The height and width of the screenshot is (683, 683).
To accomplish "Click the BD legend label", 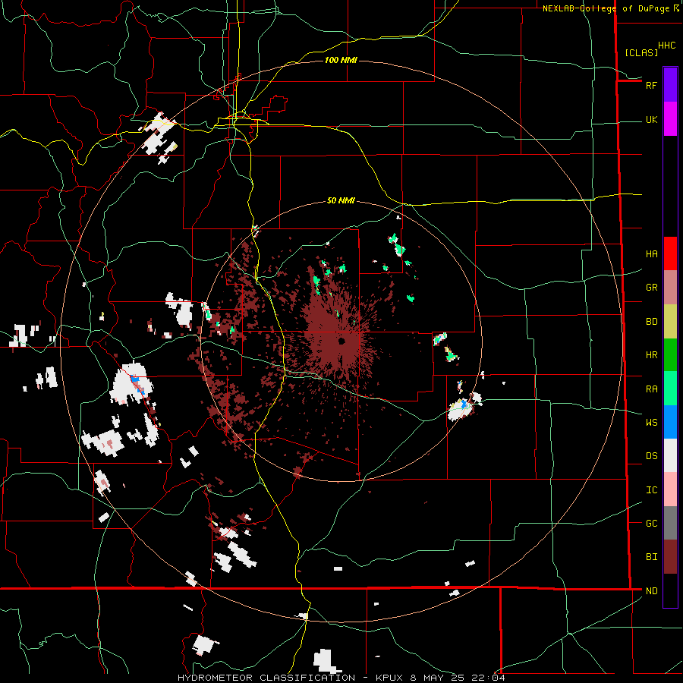I will [x=651, y=322].
